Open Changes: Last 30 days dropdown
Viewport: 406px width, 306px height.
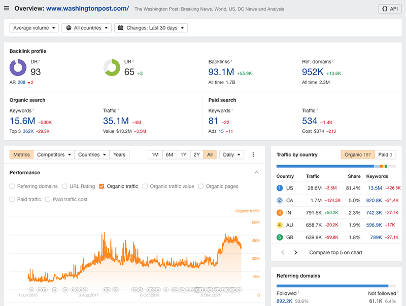point(151,28)
